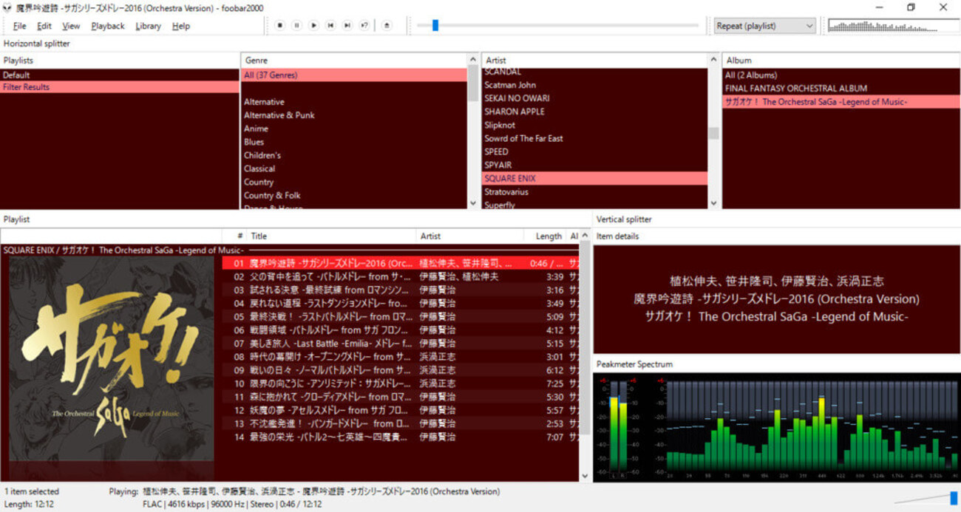Viewport: 961px width, 512px height.
Task: Select track 02 with length 3:39
Action: pos(401,277)
